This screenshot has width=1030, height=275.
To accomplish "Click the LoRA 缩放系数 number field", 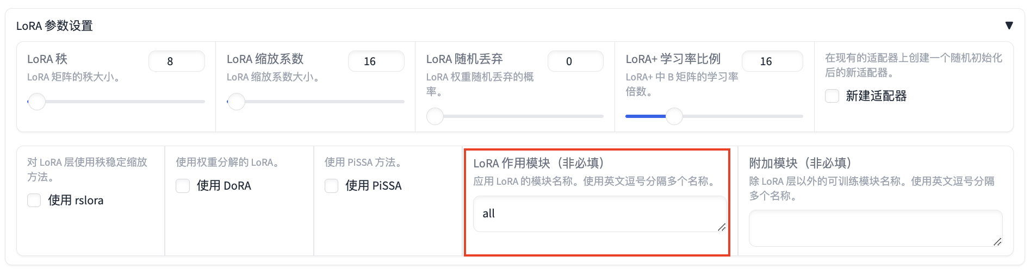I will pos(376,61).
